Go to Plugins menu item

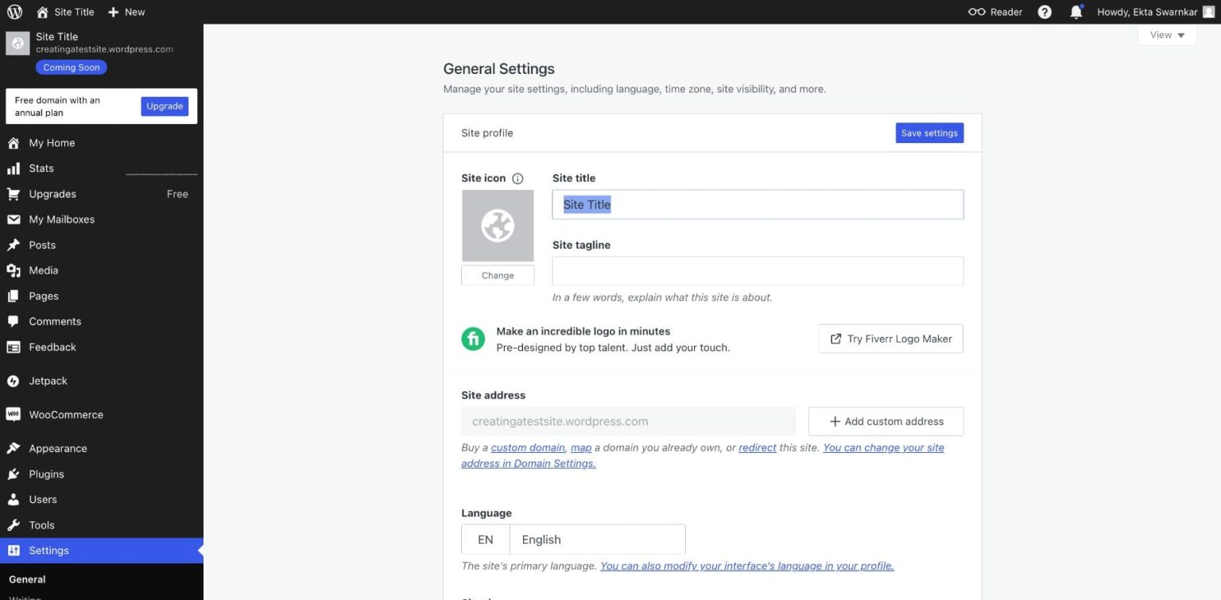[x=46, y=474]
